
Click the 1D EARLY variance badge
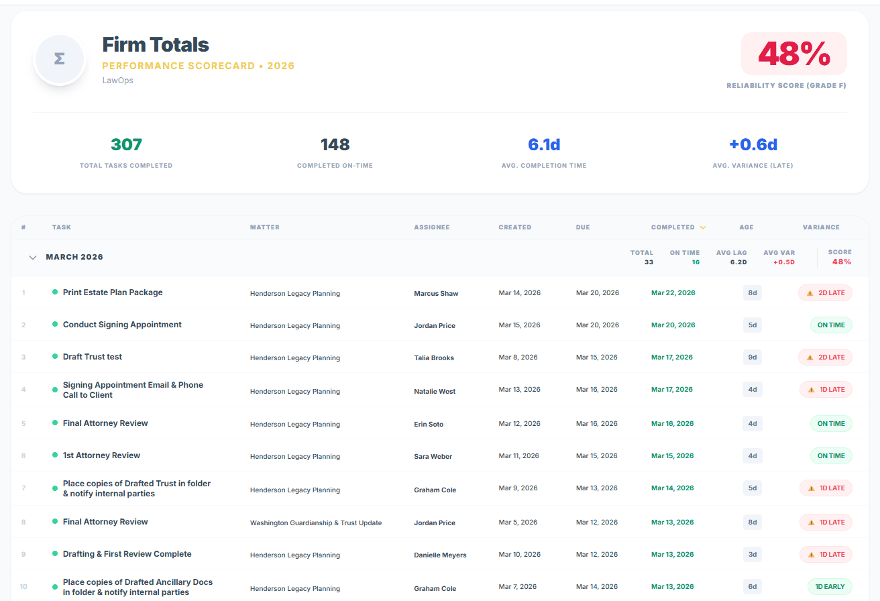pyautogui.click(x=830, y=587)
